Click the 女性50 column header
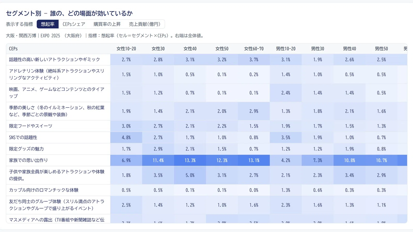The height and width of the screenshot is (232, 413). [222, 49]
